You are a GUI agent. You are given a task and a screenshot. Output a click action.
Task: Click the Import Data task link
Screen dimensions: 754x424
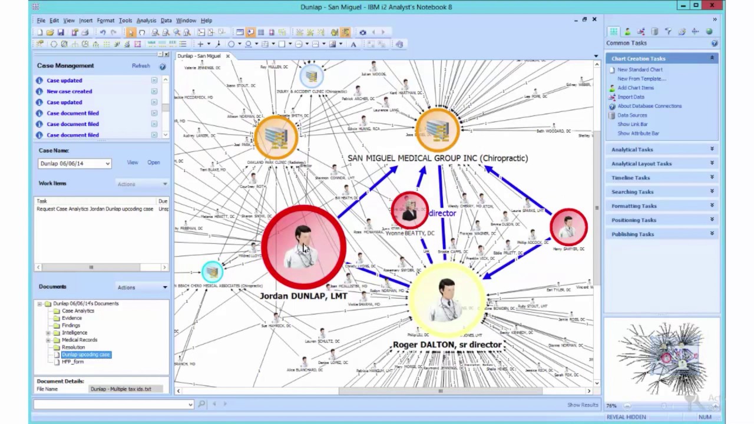[631, 97]
